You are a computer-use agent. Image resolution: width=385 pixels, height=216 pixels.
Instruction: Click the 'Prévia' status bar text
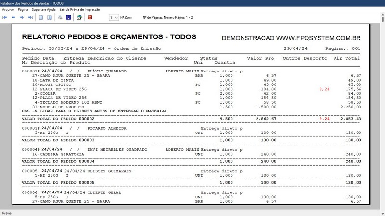[x=7, y=213]
